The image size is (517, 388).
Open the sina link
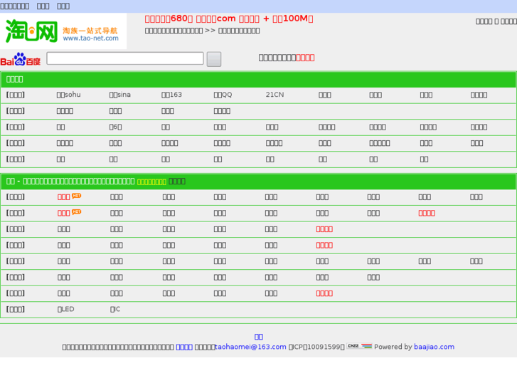119,95
